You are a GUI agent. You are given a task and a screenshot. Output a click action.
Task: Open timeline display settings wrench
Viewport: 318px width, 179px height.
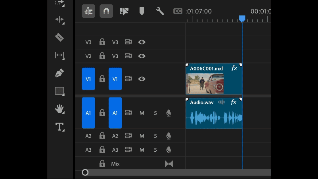(160, 11)
